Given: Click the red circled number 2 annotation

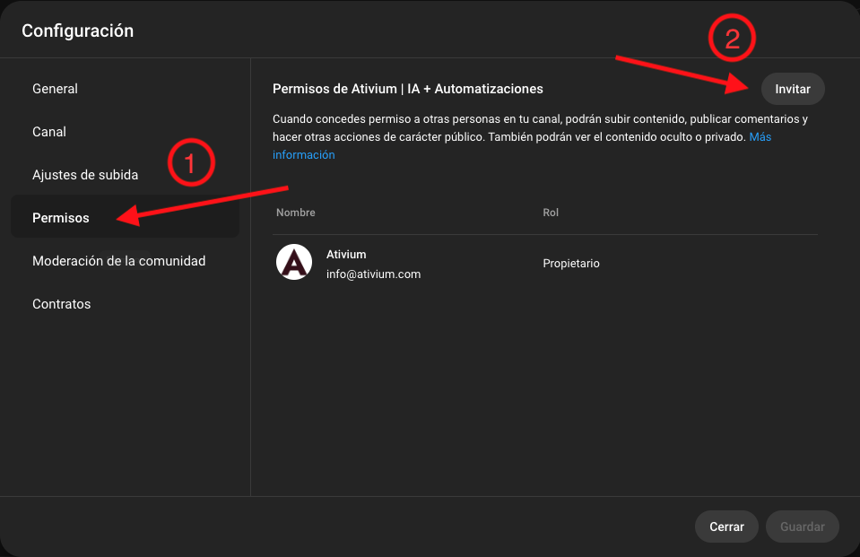Looking at the screenshot, I should click(x=732, y=38).
